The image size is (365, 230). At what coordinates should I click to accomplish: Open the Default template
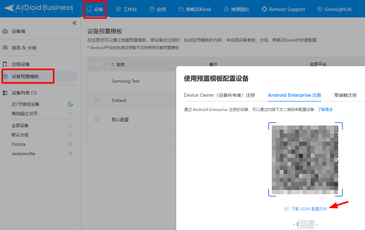[x=119, y=100]
